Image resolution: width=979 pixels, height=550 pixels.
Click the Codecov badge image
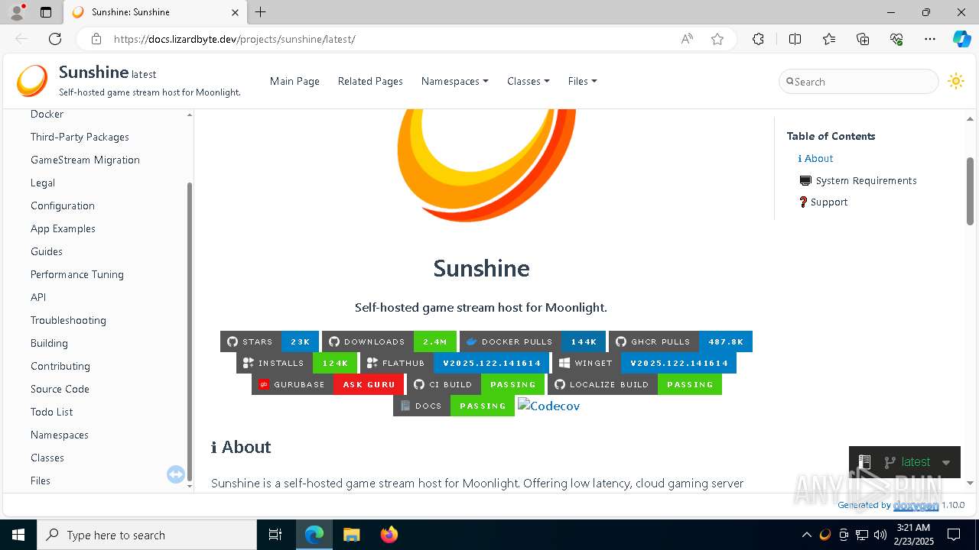549,406
